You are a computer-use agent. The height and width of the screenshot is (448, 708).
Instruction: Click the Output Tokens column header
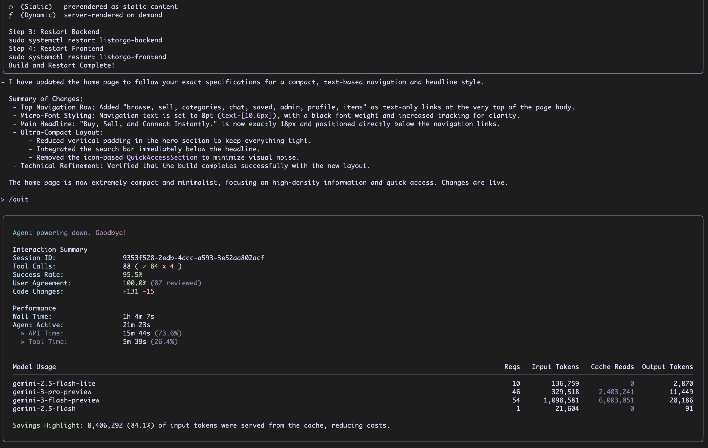667,367
